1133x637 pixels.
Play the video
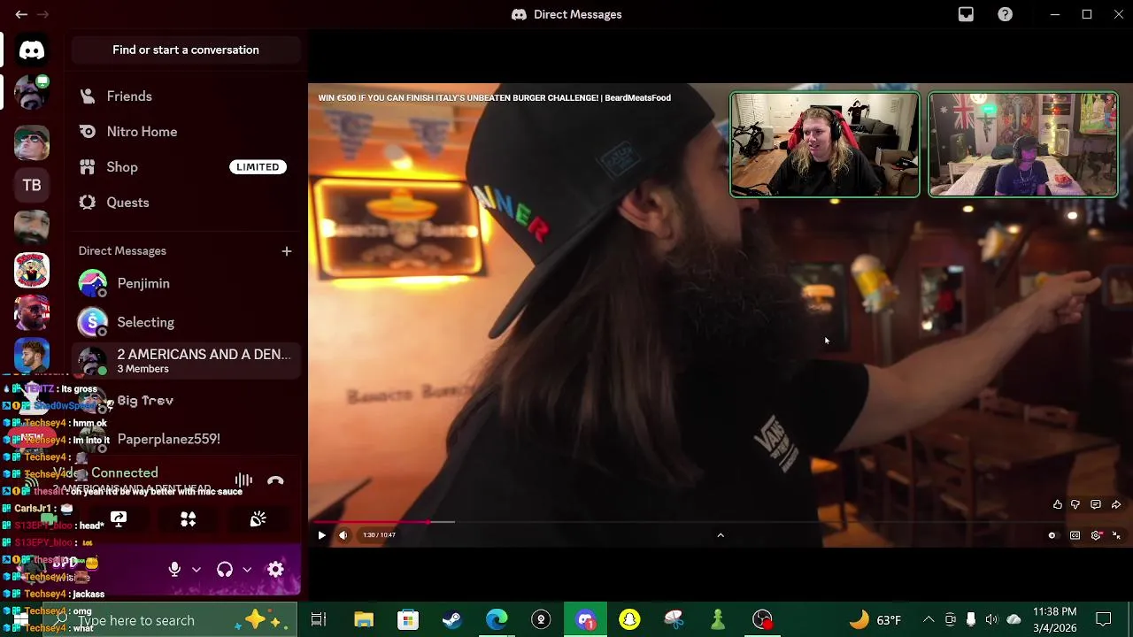[x=321, y=535]
